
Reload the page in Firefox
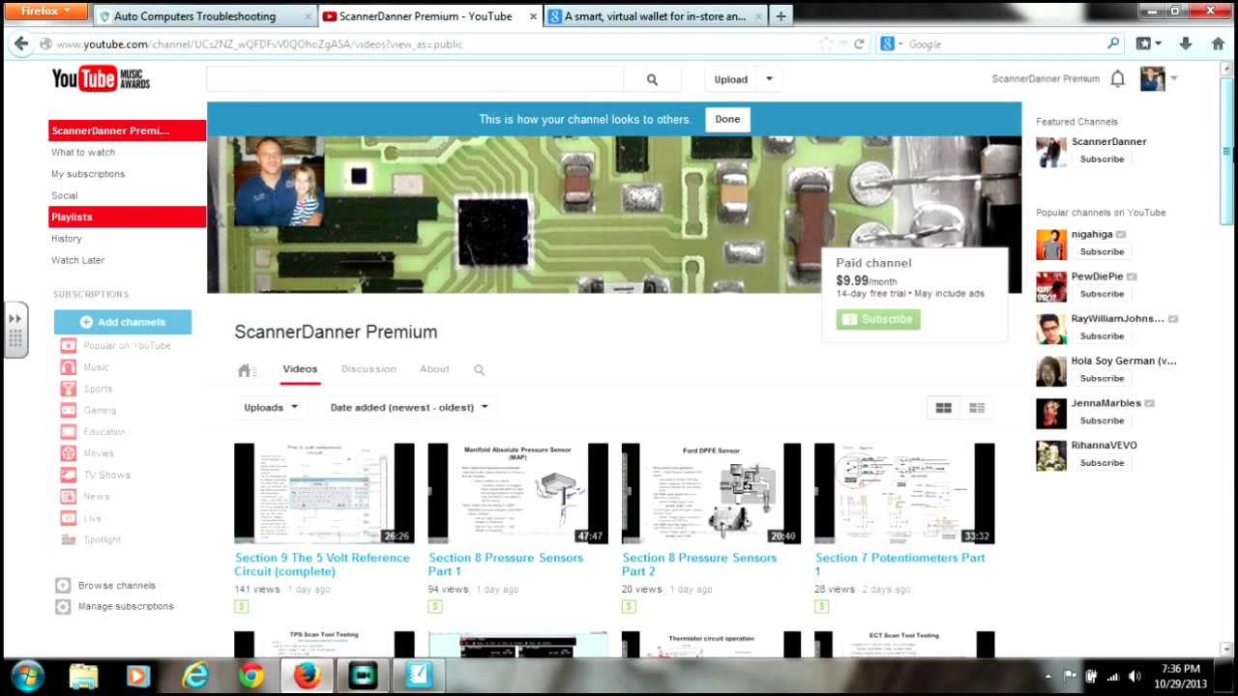coord(859,43)
